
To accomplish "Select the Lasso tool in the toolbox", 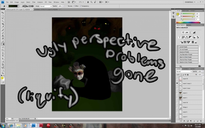I will pos(3,18).
